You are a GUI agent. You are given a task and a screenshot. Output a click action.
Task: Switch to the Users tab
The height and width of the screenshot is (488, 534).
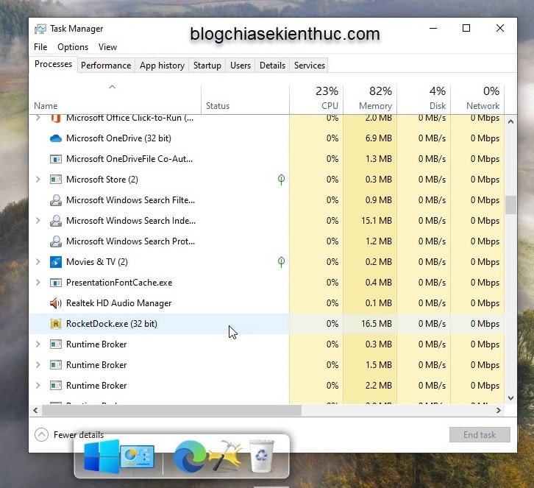point(241,66)
